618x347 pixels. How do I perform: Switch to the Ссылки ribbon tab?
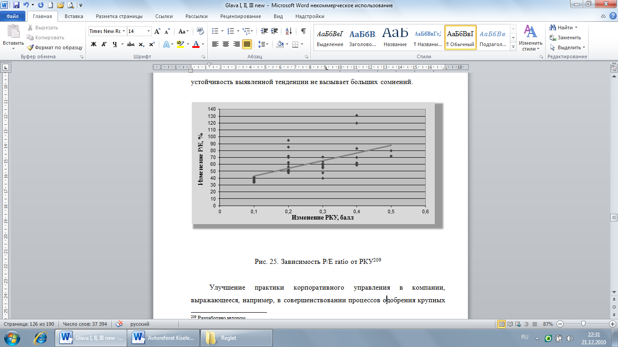164,16
